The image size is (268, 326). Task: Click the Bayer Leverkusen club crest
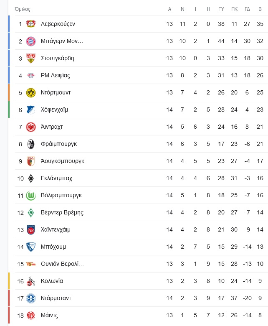coord(31,24)
